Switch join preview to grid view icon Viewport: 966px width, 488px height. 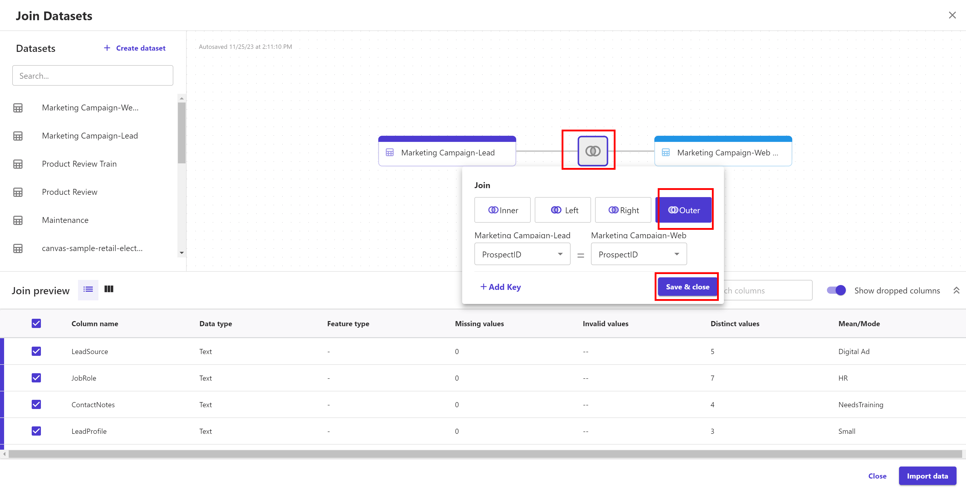tap(109, 289)
